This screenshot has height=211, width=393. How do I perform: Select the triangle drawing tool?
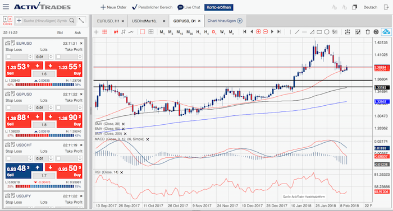[x=312, y=32]
